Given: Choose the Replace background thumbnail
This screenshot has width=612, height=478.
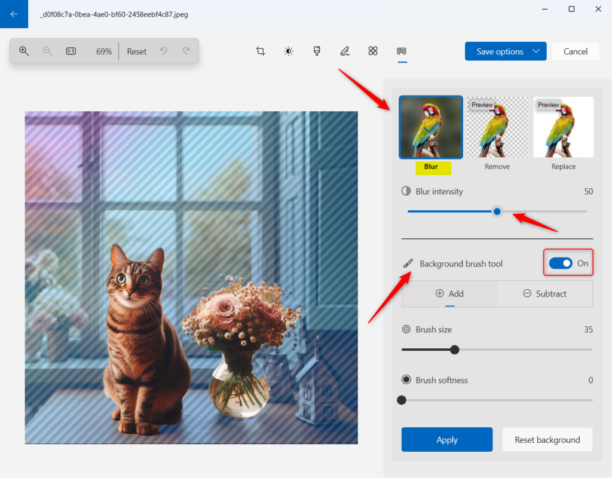Looking at the screenshot, I should pos(563,127).
